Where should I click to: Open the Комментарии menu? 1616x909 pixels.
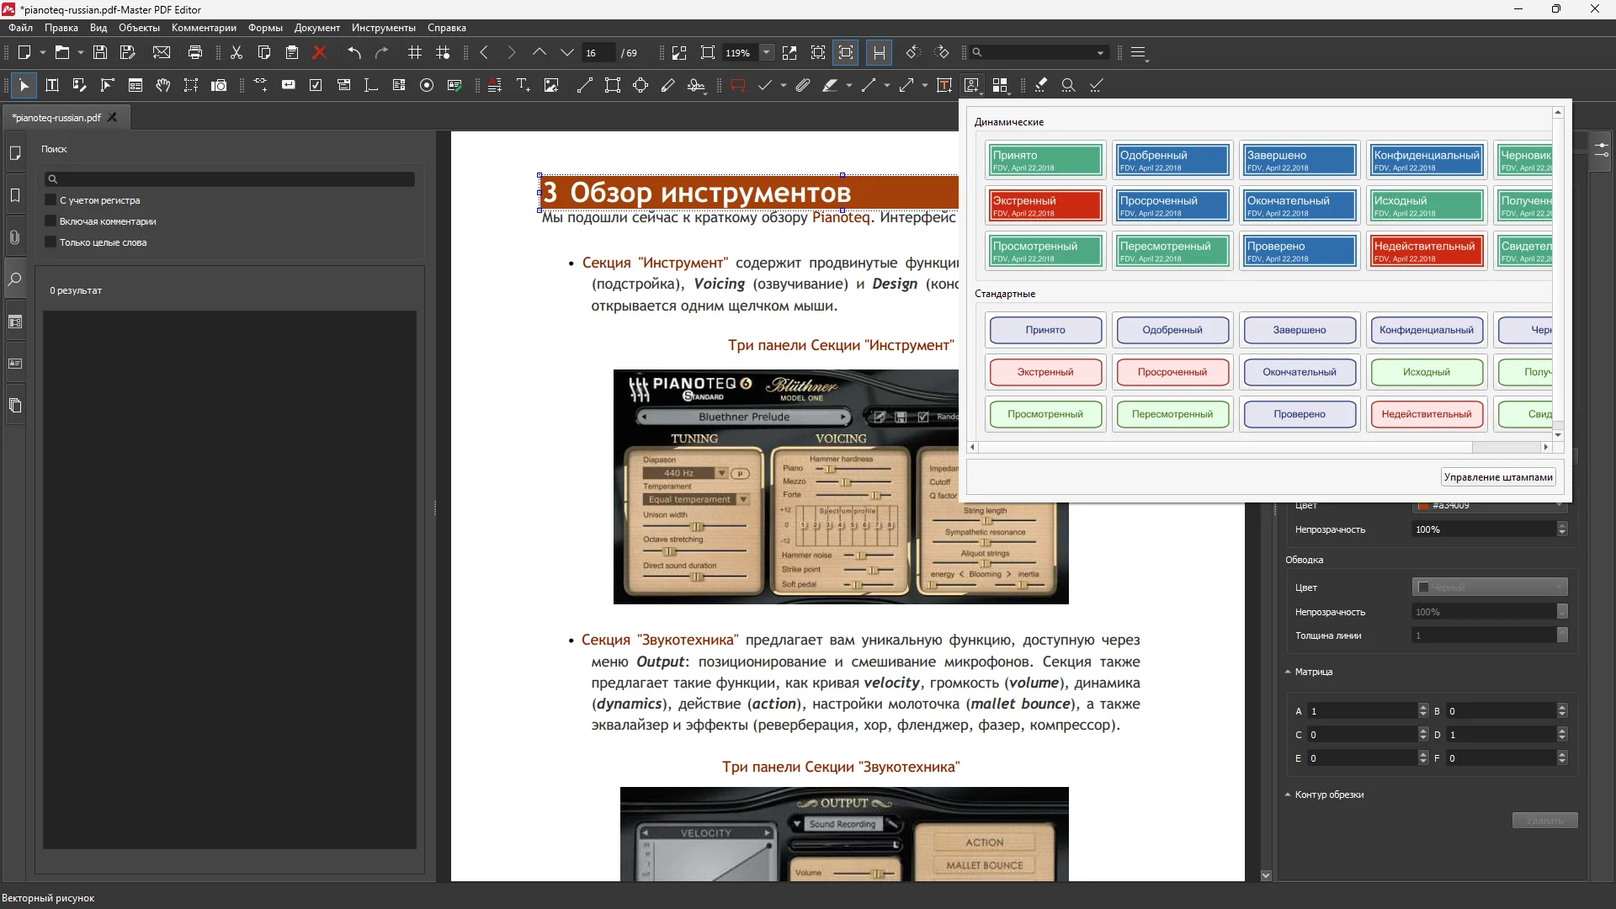pyautogui.click(x=204, y=28)
